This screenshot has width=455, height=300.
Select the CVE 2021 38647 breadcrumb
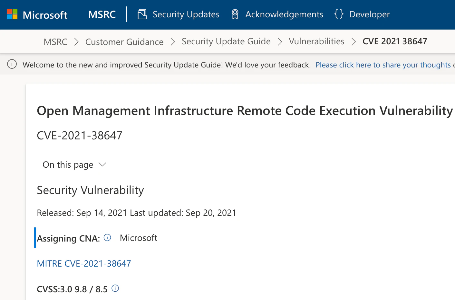(x=395, y=41)
